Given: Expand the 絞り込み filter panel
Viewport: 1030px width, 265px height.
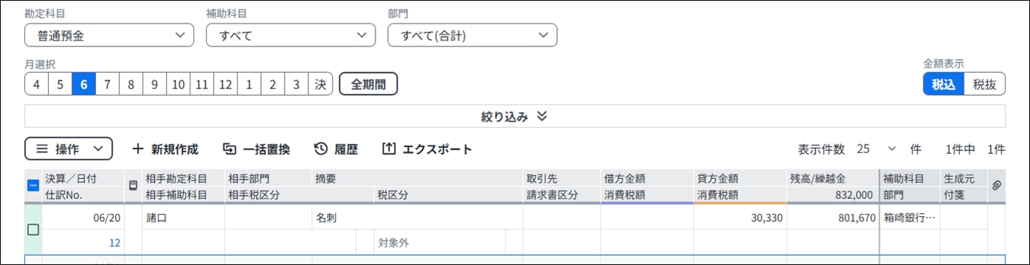Looking at the screenshot, I should pos(514,116).
